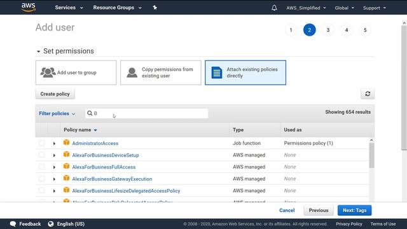
Task: Go to wizard step 3
Action: point(328,30)
